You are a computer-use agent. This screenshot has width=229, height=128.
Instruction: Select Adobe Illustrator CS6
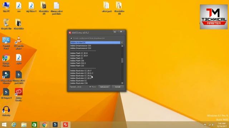tap(79, 83)
